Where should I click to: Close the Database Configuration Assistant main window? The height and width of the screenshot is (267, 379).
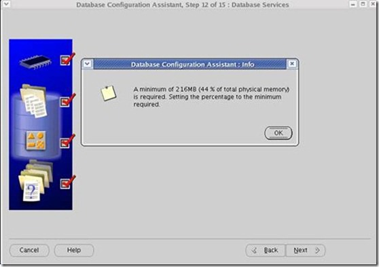[373, 4]
